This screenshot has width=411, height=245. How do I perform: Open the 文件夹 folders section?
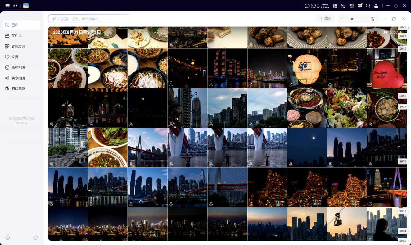[22, 36]
